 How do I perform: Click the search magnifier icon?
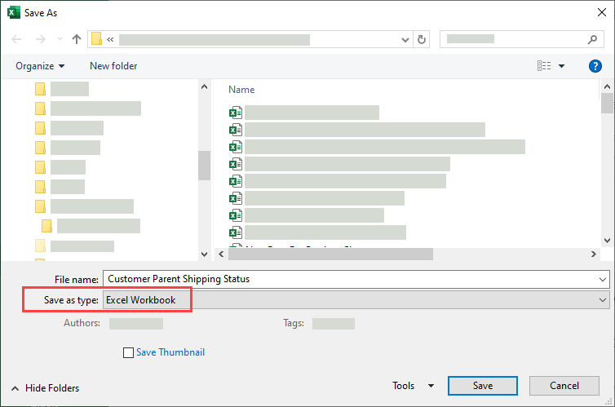[592, 39]
